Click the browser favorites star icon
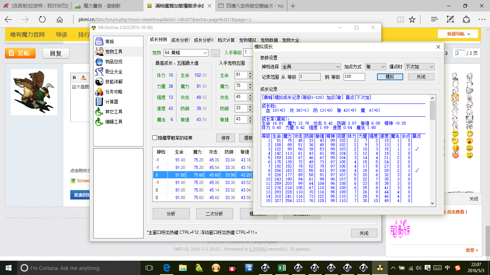This screenshot has height=275, width=490. tap(412, 19)
